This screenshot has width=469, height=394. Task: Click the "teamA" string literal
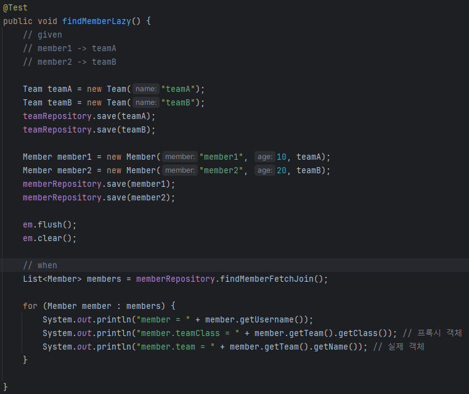coord(178,89)
